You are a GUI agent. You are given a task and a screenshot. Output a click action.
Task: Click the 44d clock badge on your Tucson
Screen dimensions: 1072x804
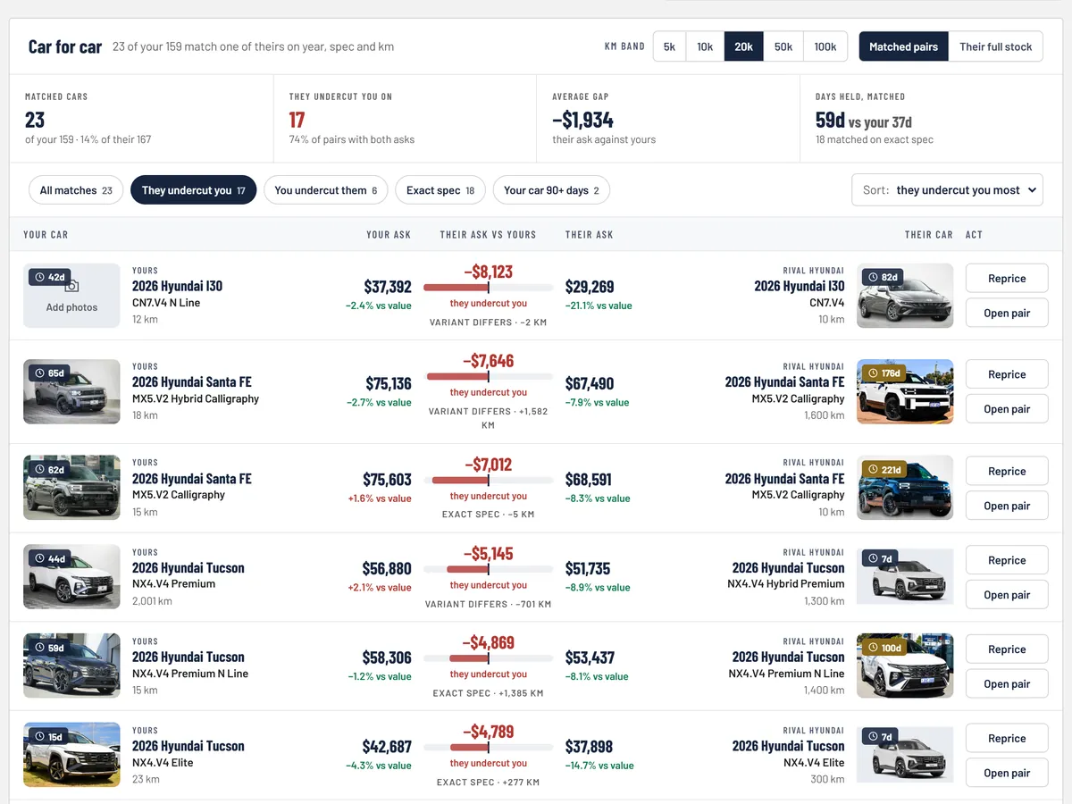pyautogui.click(x=49, y=558)
